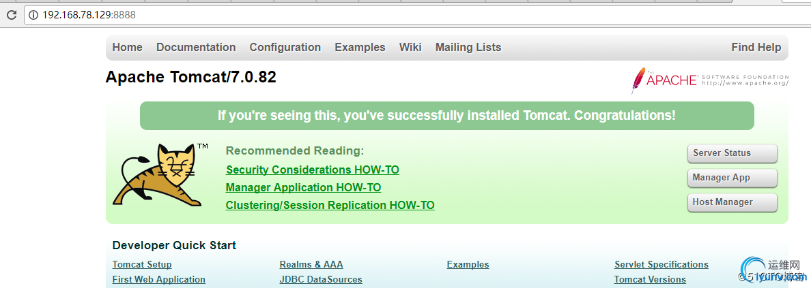
Task: Open the Servlet Specifications link
Action: [x=661, y=265]
